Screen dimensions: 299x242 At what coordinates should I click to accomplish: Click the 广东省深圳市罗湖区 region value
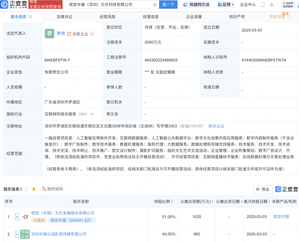(62, 102)
